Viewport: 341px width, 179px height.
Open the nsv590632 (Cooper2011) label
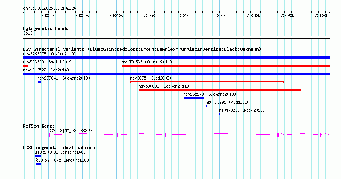147,62
